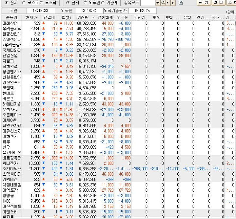Select the 정원엔시스 stock row
This screenshot has width=236, height=219.
(118, 72)
